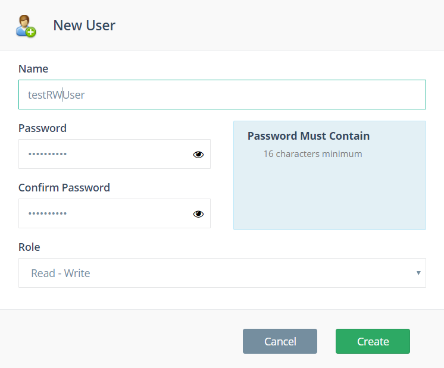Click the Confirm Password label
This screenshot has width=444, height=368.
point(64,187)
